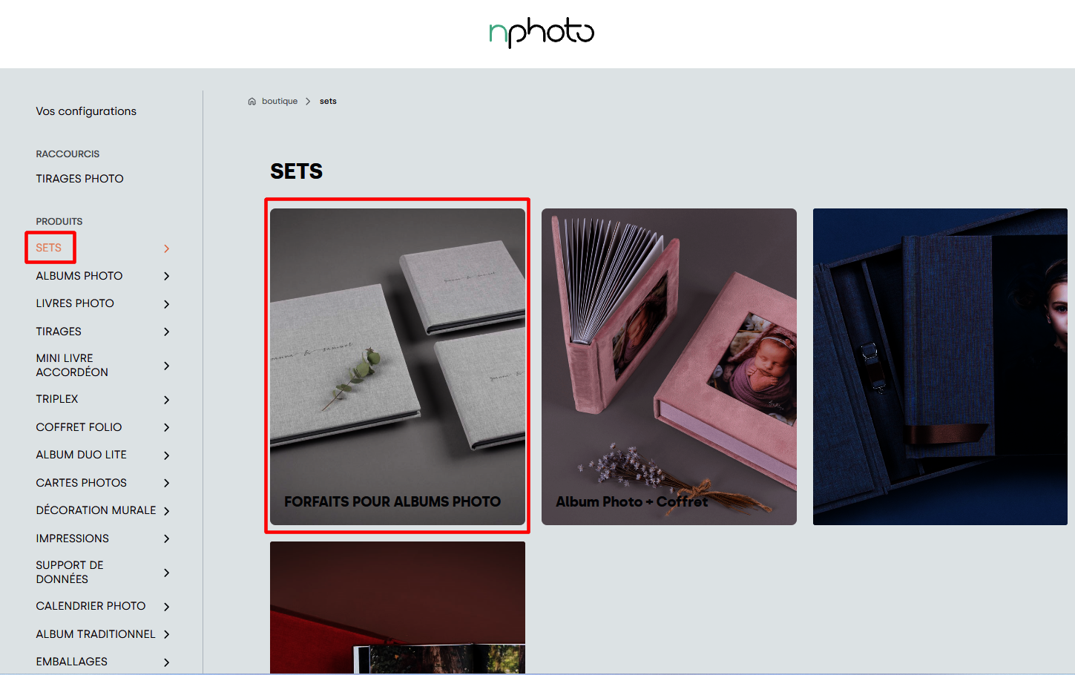
Task: Expand the CARTES PHOTOS chevron
Action: (x=167, y=483)
